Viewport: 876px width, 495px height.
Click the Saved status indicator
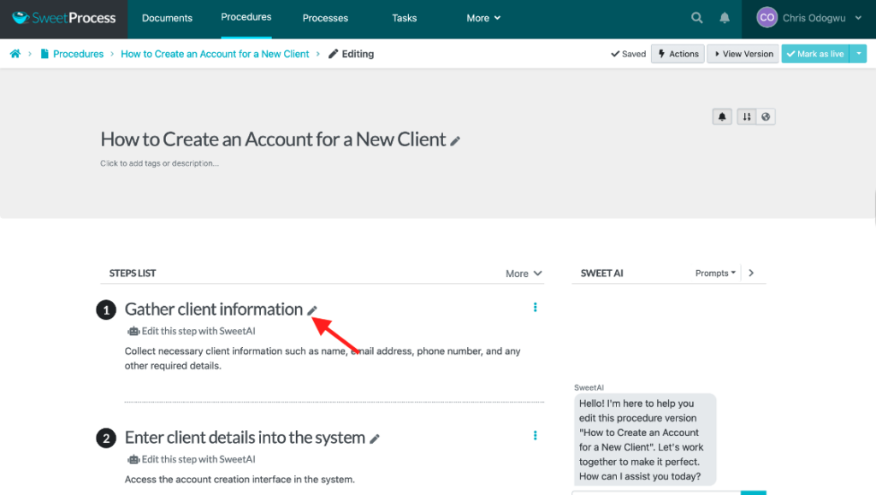[x=629, y=54]
